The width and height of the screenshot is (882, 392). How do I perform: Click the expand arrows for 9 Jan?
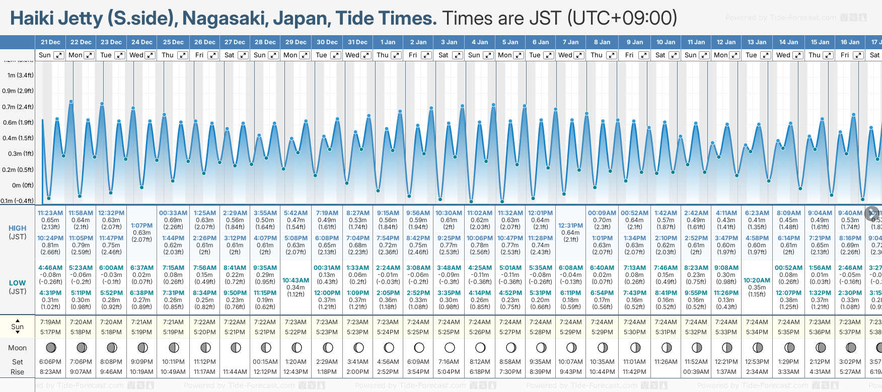pos(643,55)
